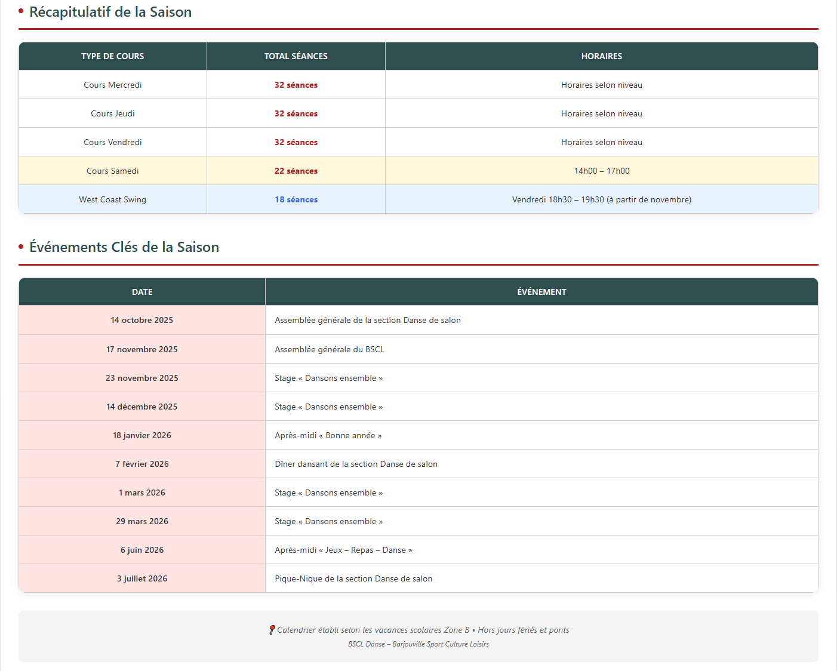This screenshot has height=671, width=837.
Task: Select the Cours Samedi row label
Action: 113,171
